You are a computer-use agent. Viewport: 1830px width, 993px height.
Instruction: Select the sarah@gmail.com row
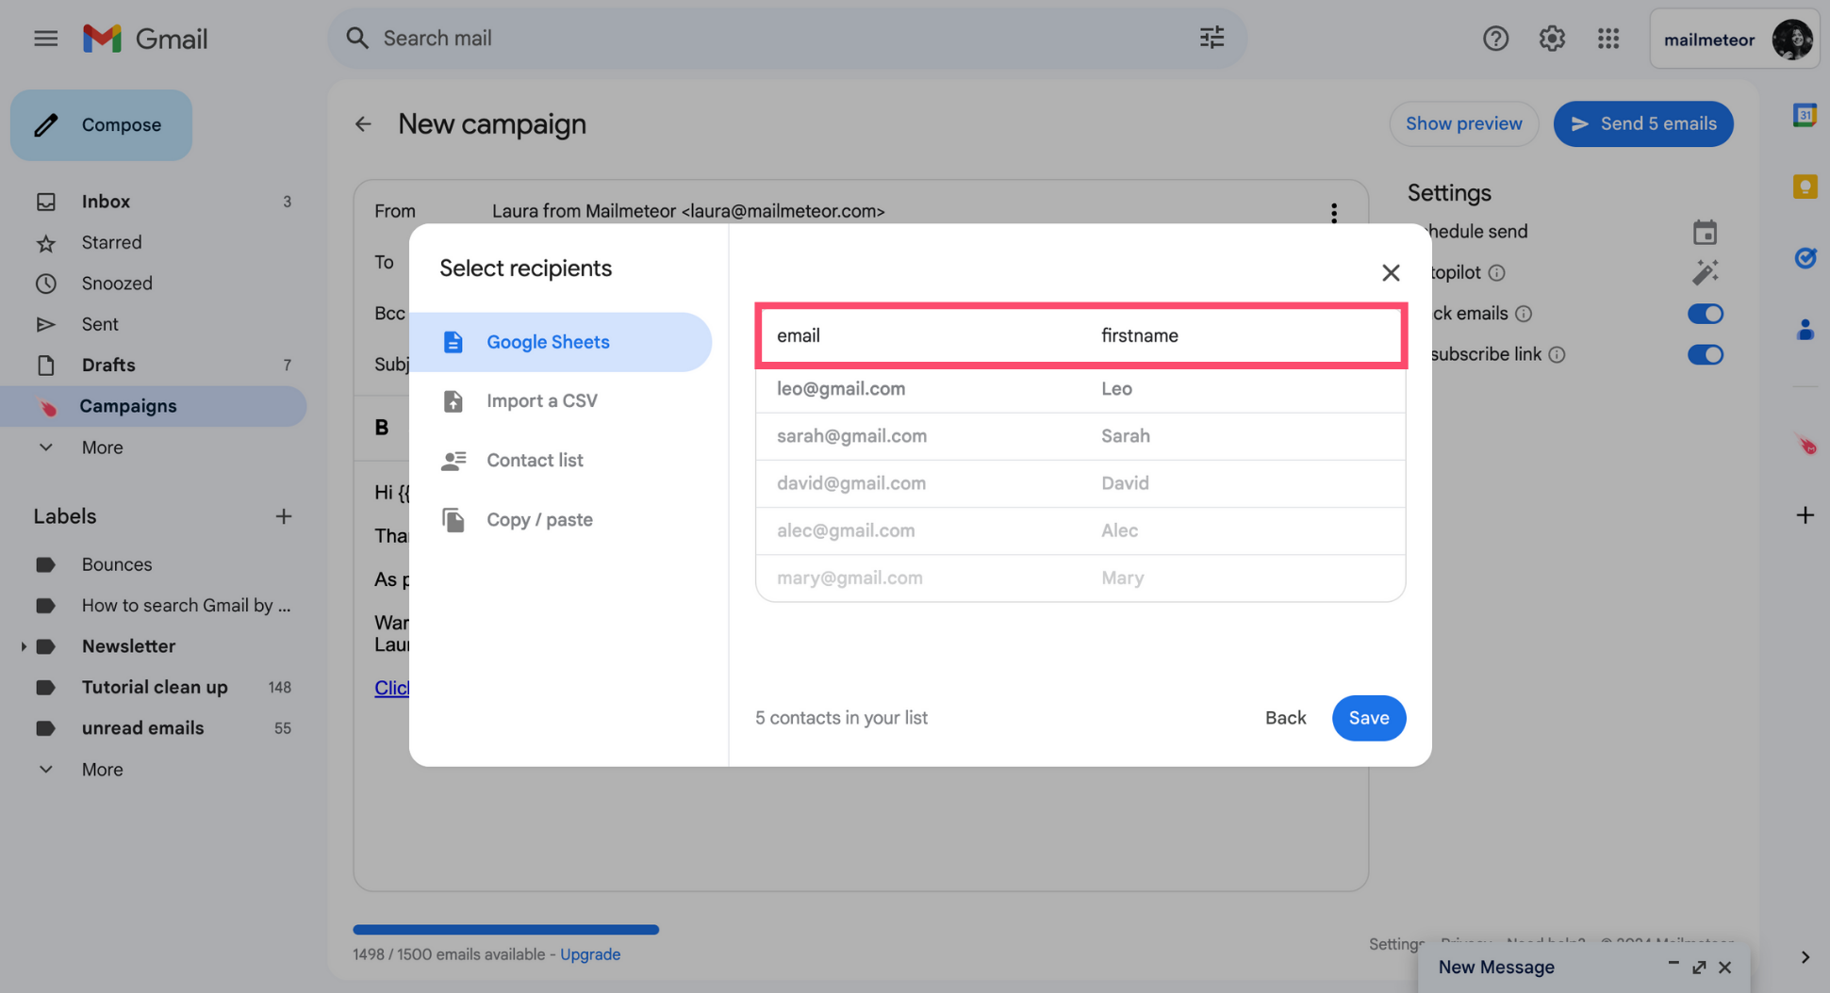1080,436
